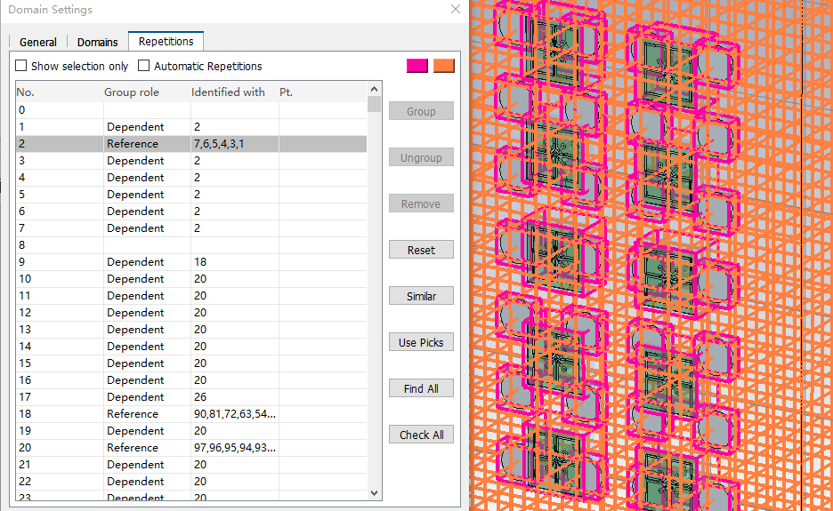Pick the magenta color swatch
This screenshot has width=833, height=511.
pyautogui.click(x=416, y=66)
